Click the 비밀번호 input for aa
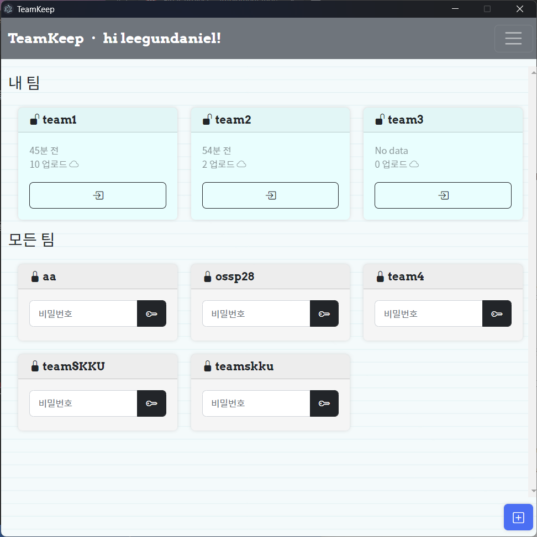 pos(83,313)
